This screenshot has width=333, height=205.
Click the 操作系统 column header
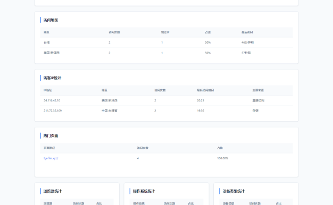point(139,203)
